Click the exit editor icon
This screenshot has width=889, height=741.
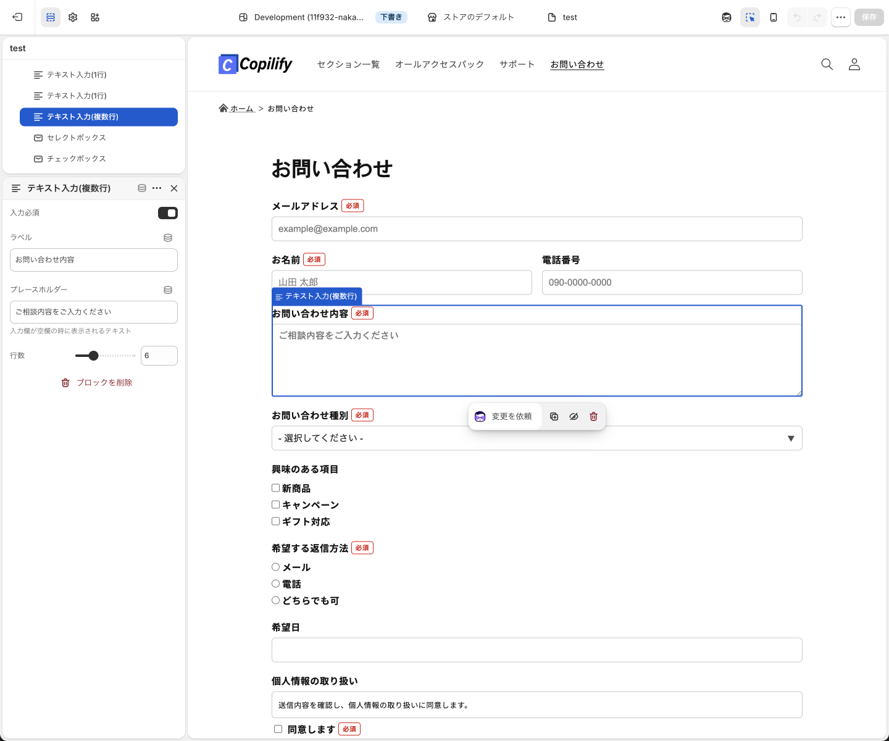(17, 17)
